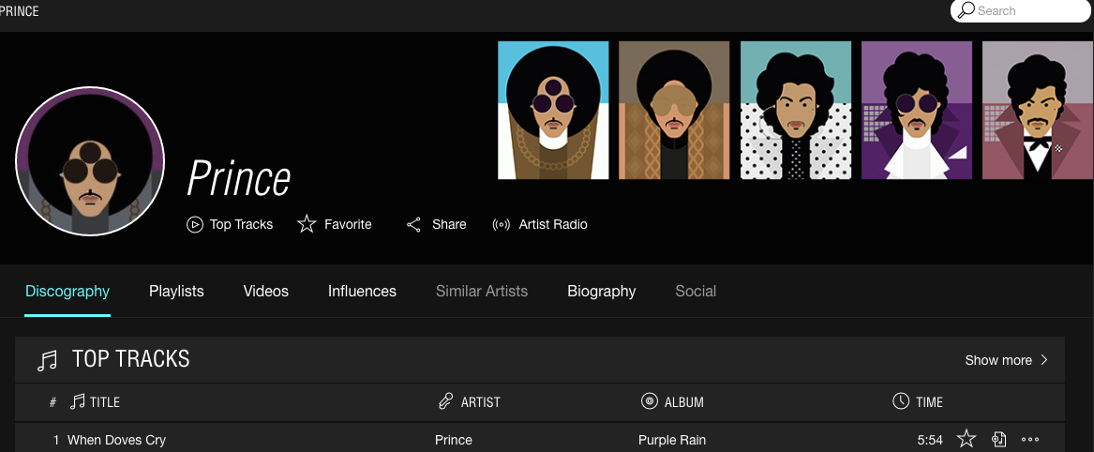1094x452 pixels.
Task: Start Prince Artist Radio
Action: pos(540,224)
